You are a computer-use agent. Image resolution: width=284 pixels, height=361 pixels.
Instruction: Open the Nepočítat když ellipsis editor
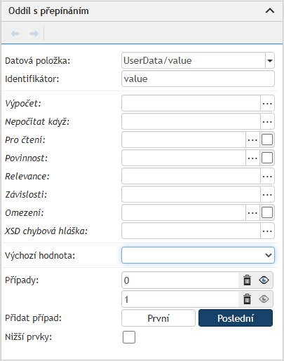tap(267, 121)
